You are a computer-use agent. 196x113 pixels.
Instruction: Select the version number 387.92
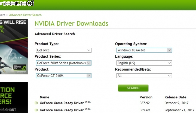(145, 103)
